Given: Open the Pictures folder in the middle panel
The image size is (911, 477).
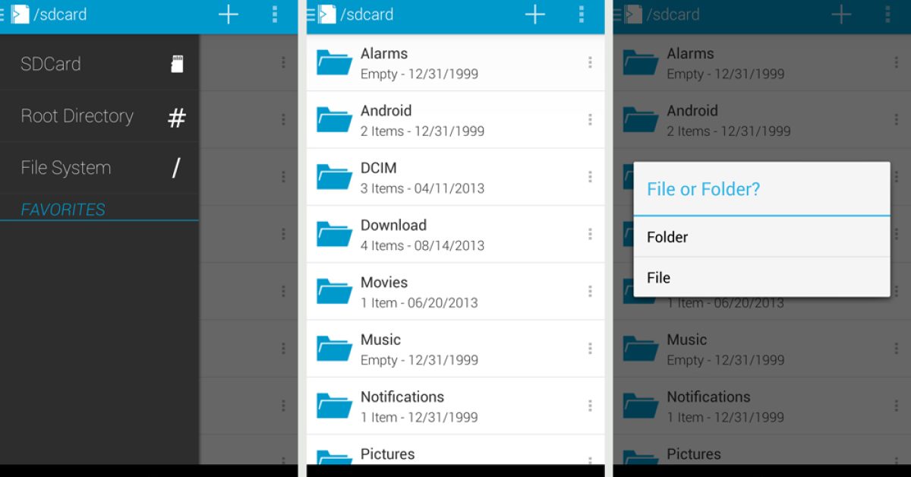Looking at the screenshot, I should coord(388,454).
